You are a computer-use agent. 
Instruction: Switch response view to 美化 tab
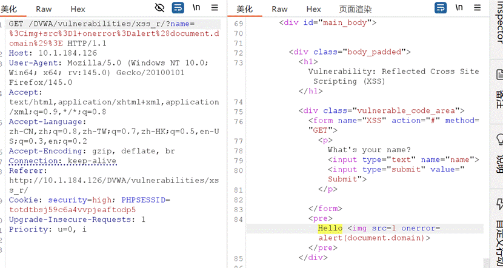pos(244,9)
